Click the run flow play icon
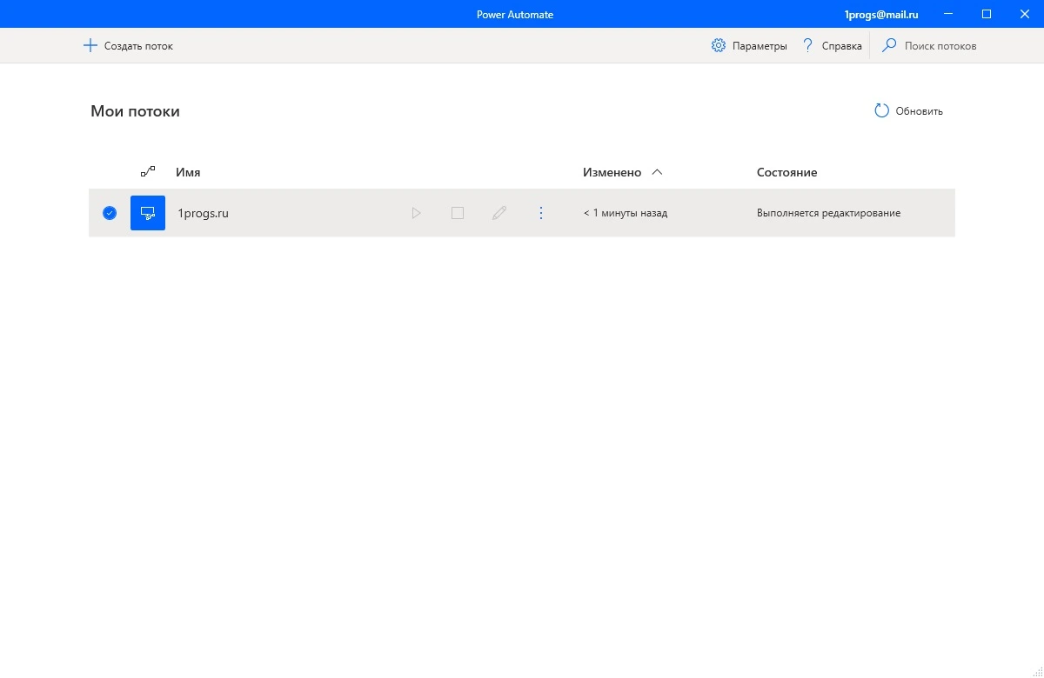This screenshot has width=1044, height=678. pos(416,213)
